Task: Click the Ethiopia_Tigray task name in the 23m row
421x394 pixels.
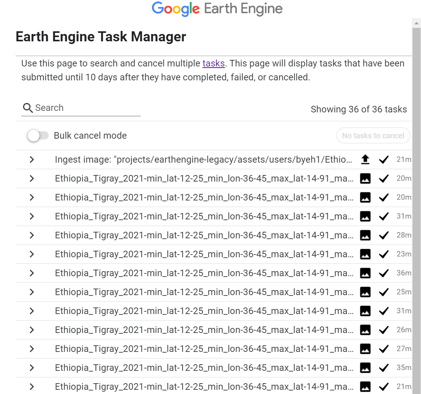Action: [x=204, y=254]
